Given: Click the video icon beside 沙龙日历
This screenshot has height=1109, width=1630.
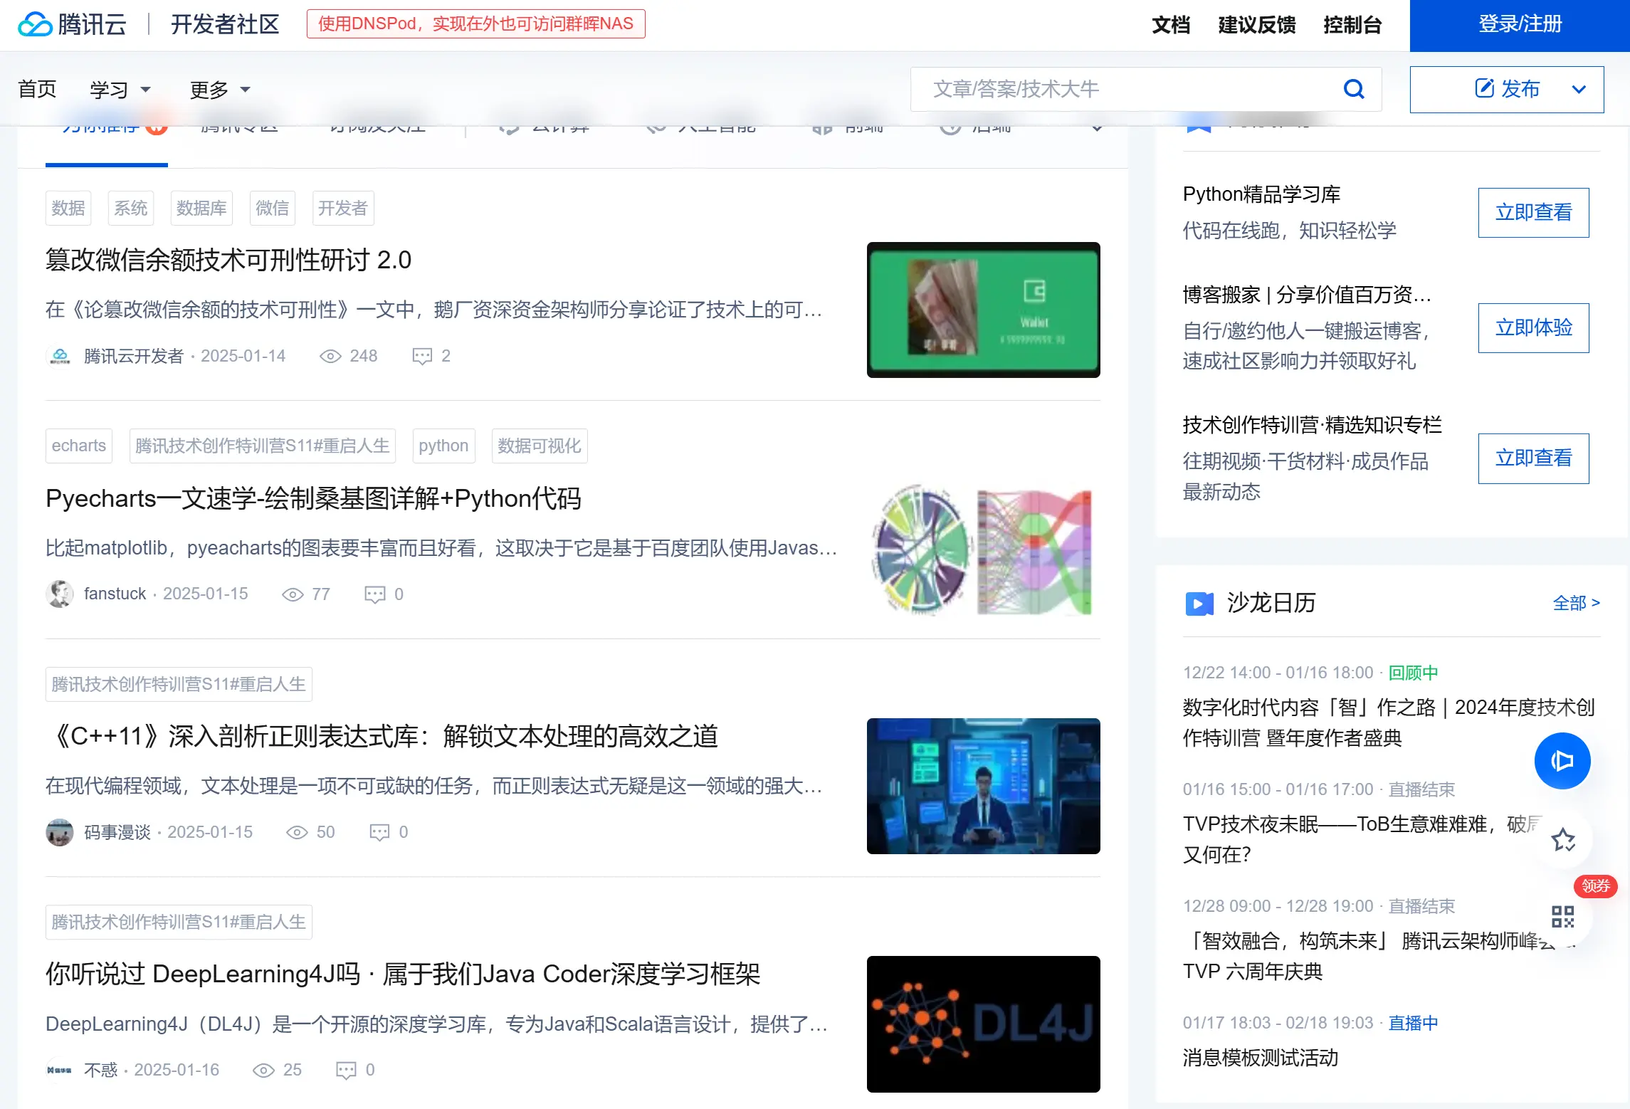Looking at the screenshot, I should coord(1199,604).
